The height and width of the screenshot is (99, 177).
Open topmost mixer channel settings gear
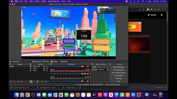pos(88,67)
